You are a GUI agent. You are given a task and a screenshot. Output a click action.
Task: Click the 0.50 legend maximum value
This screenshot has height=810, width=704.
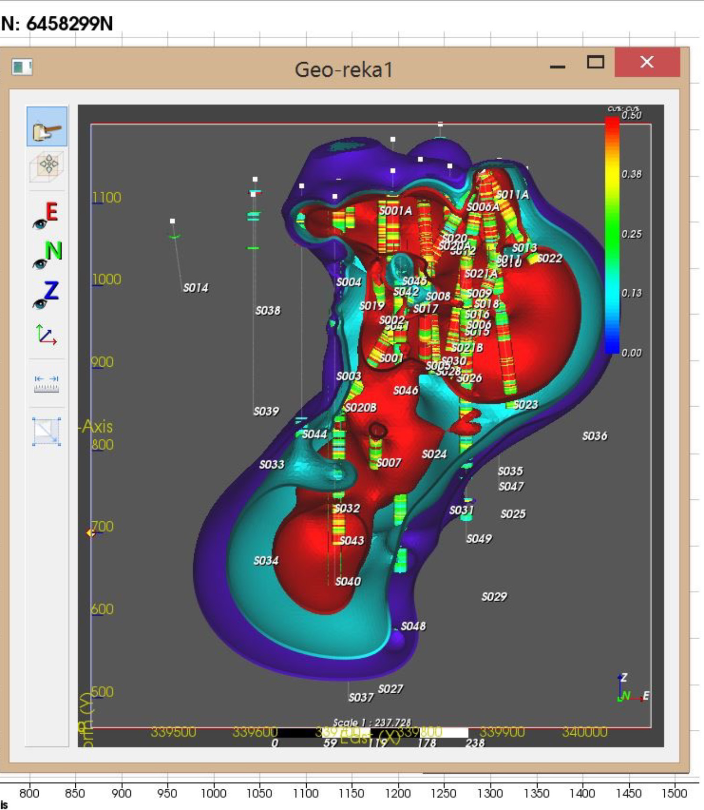coord(631,115)
